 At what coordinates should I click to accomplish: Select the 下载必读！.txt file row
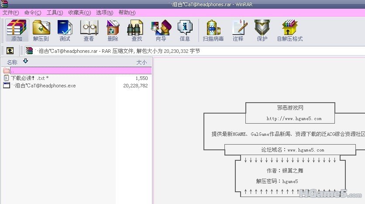pos(76,78)
